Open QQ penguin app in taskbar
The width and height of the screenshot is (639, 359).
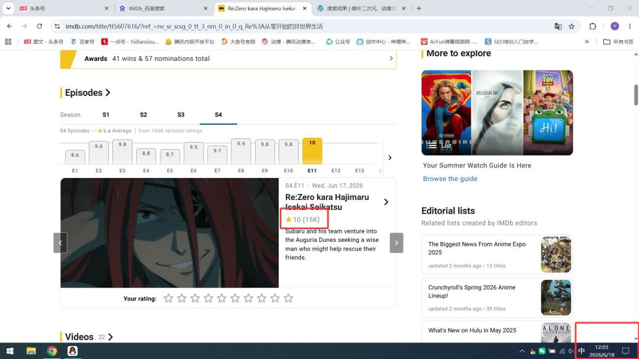point(73,351)
